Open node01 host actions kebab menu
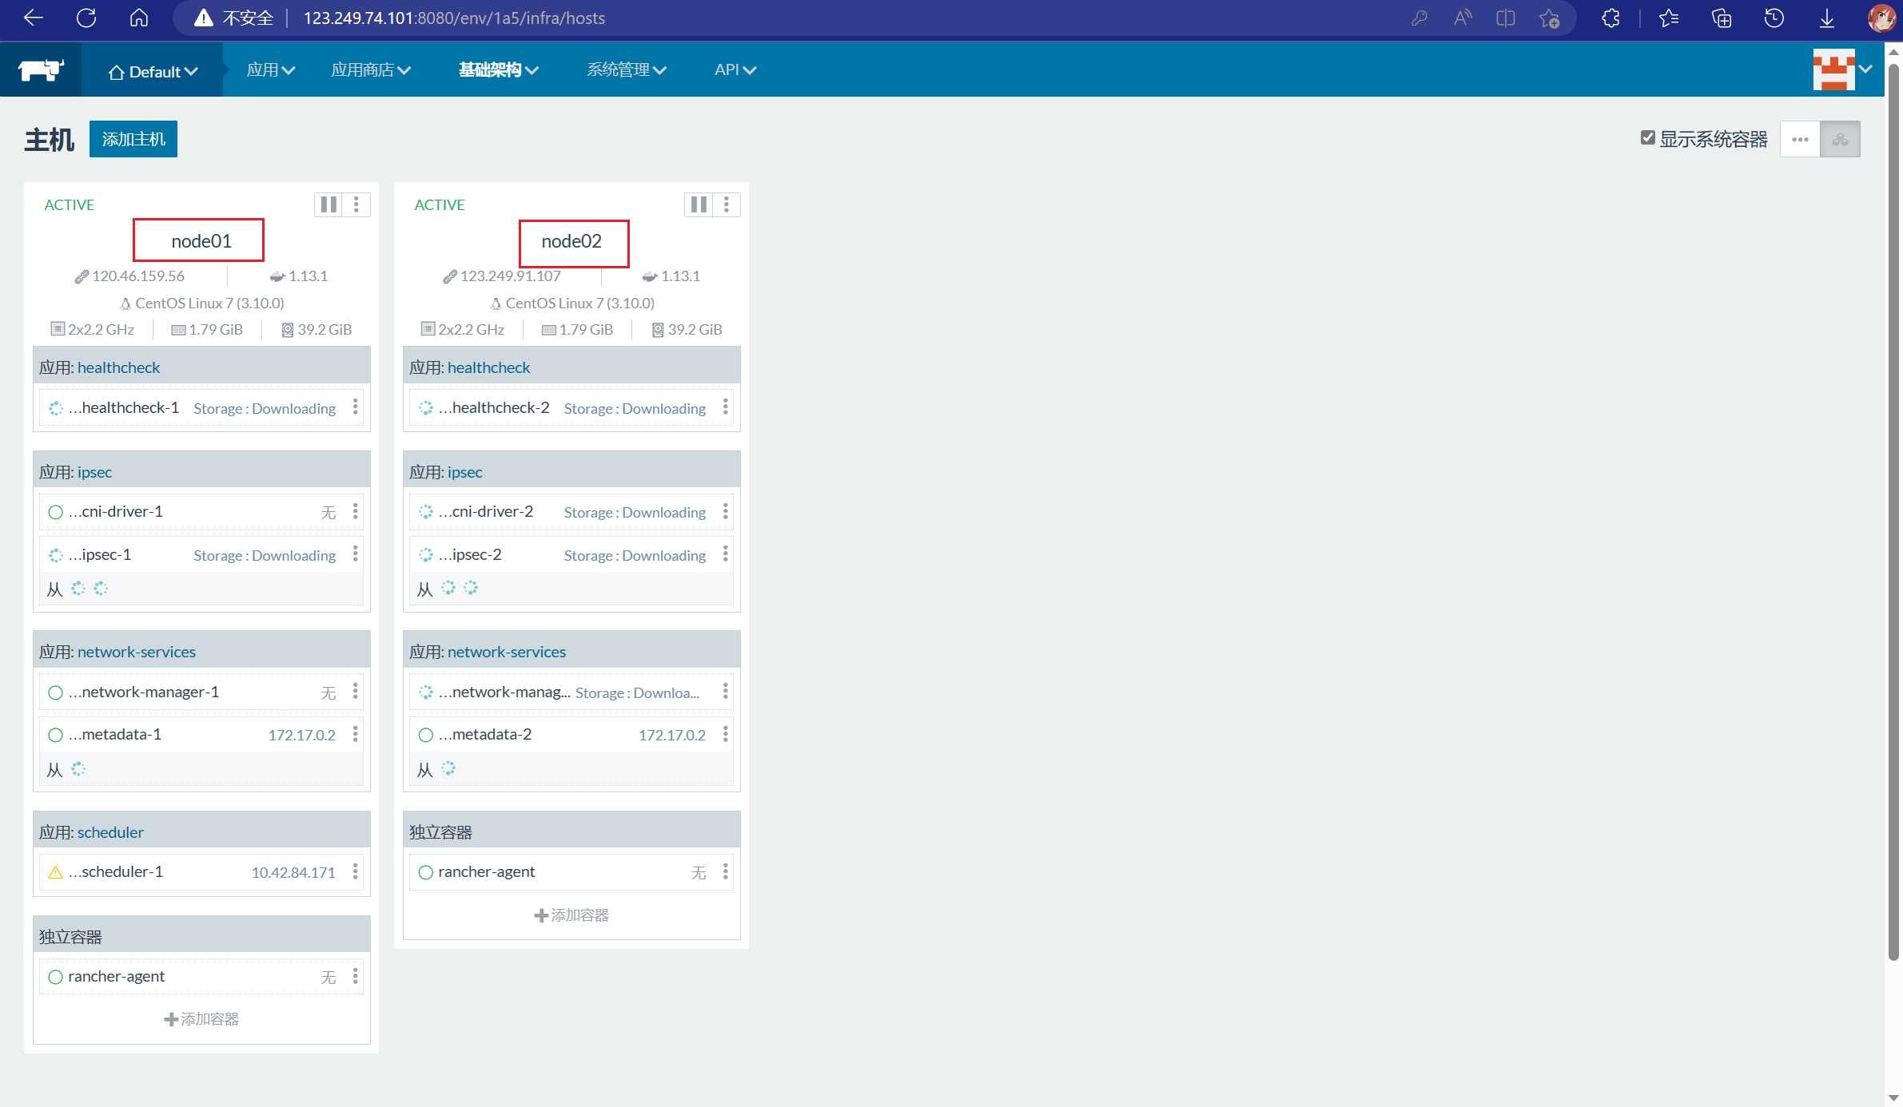This screenshot has height=1107, width=1903. point(356,204)
